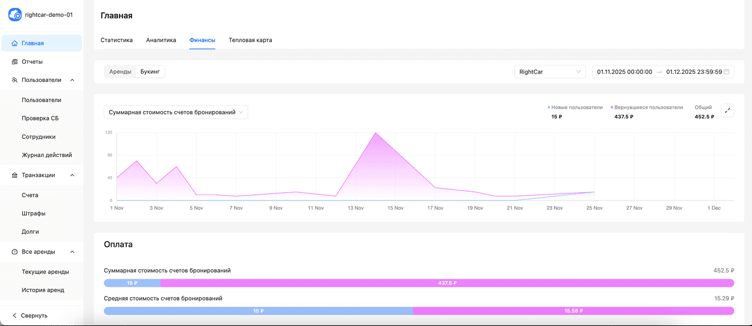Go to the Штрафы page
Image resolution: width=752 pixels, height=326 pixels.
(x=33, y=213)
